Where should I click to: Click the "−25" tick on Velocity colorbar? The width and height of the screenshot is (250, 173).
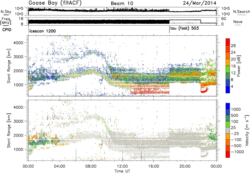[235, 133]
